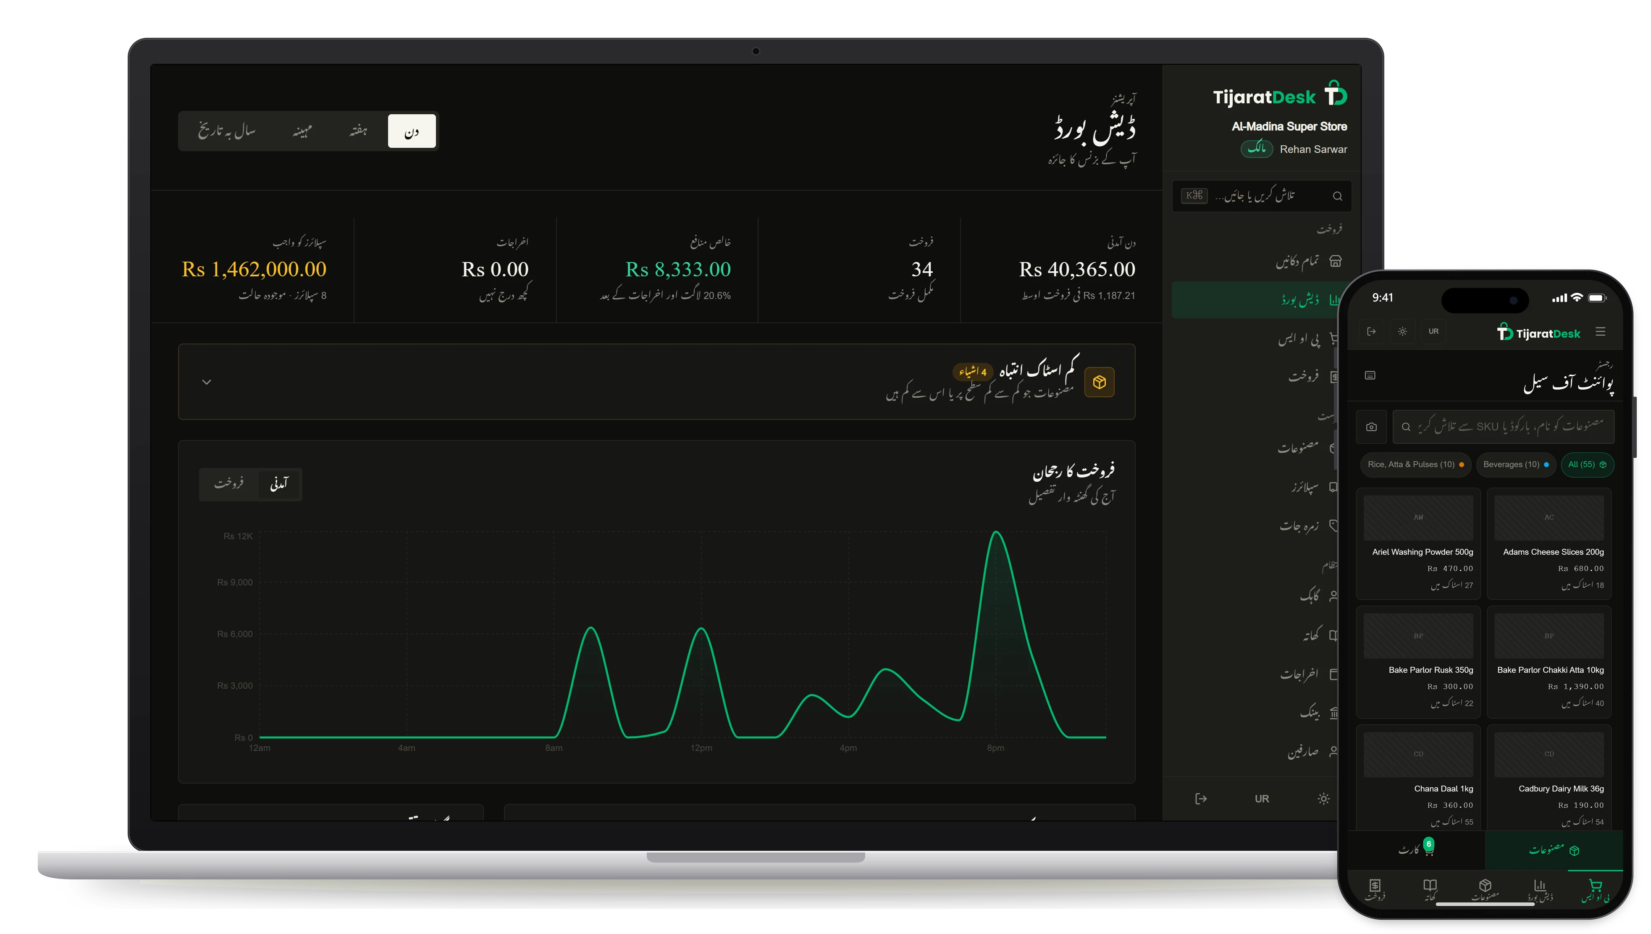Filter by Rice, Atta & Pulses (10) chip
1651x934 pixels.
tap(1416, 464)
